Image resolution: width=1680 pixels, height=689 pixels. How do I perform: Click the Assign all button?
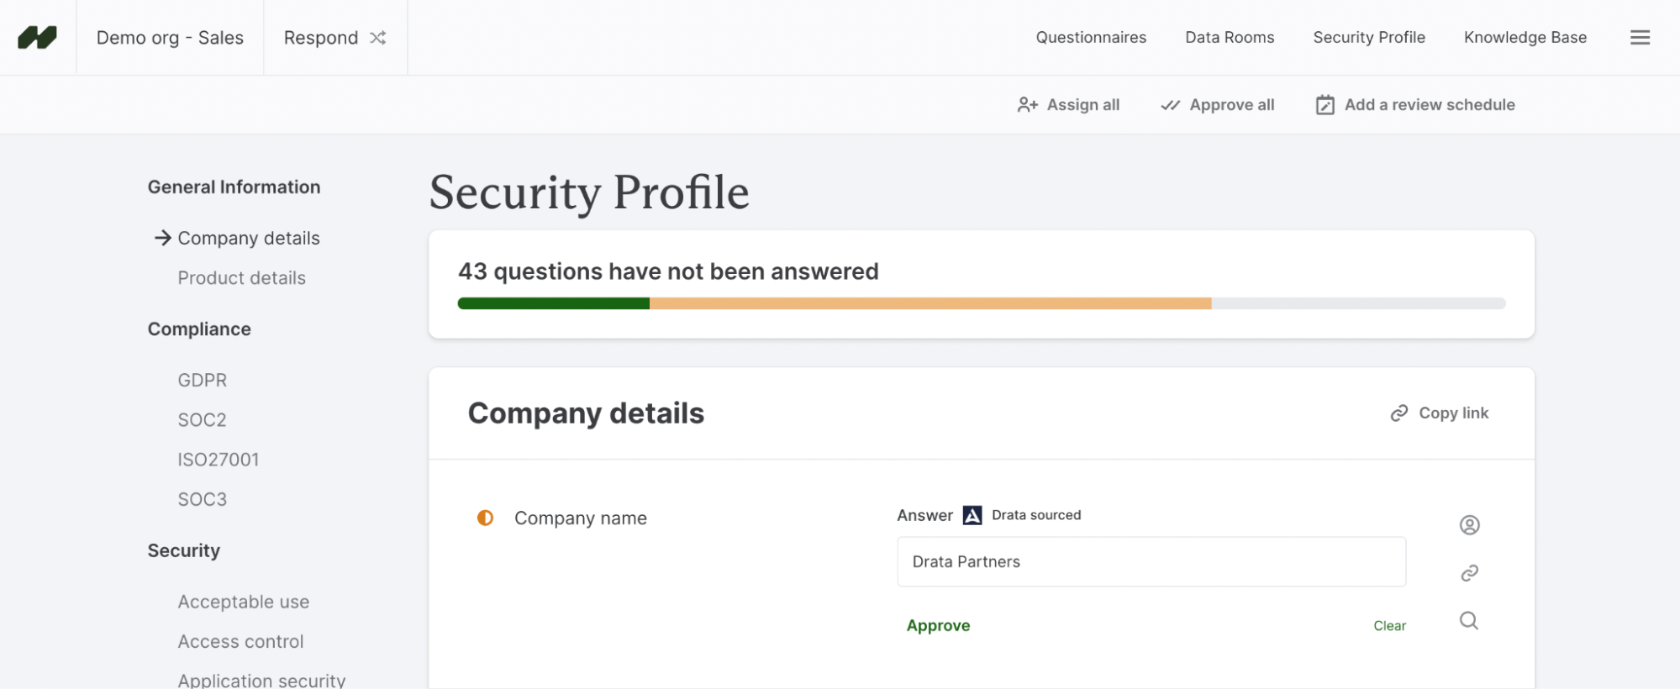(1068, 105)
